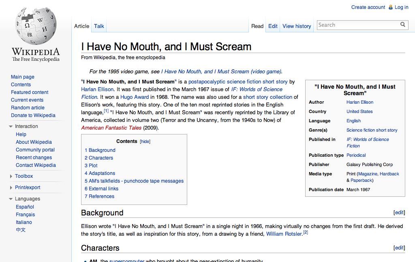The image size is (415, 262).
Task: Click the user icon beside Log in
Action: click(x=391, y=7)
